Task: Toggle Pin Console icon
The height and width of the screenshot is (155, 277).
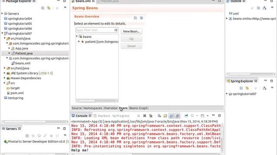Action: point(186,116)
